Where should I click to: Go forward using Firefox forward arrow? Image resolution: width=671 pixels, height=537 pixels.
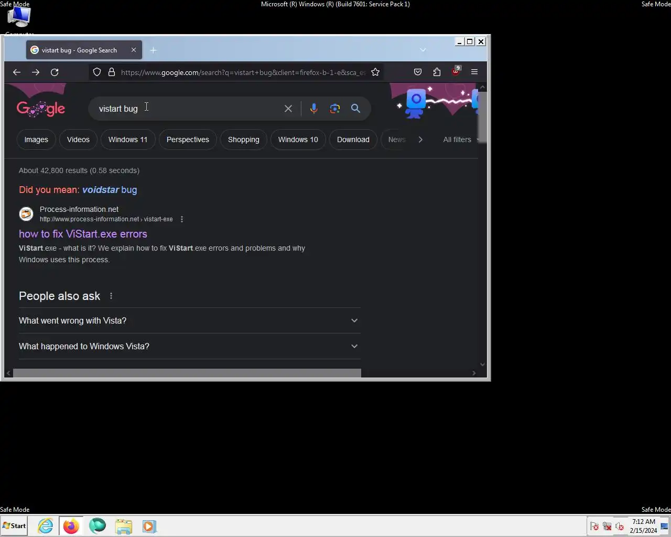coord(36,72)
